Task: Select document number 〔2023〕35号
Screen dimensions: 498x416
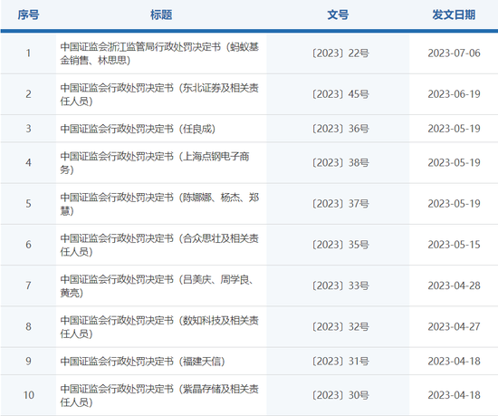Action: pyautogui.click(x=340, y=245)
